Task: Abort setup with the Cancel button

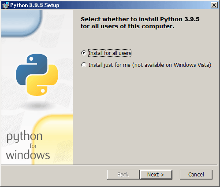Action: 196,175
